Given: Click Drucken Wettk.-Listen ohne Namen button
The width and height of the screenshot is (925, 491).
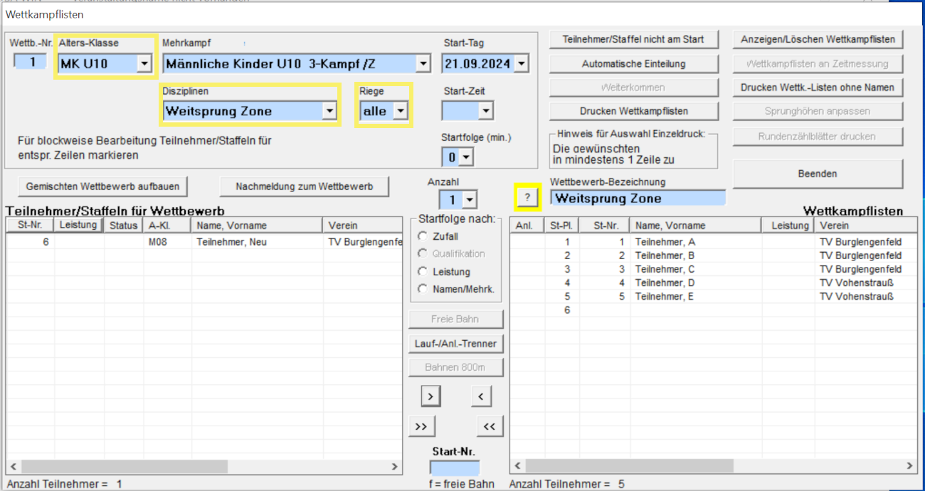Looking at the screenshot, I should coord(818,88).
